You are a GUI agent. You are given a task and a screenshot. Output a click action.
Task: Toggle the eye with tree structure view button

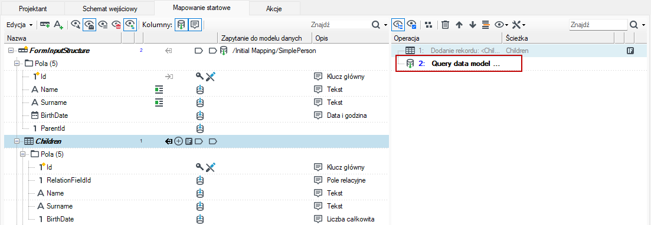tap(398, 25)
